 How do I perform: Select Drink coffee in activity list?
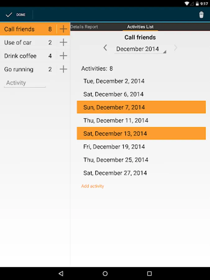click(x=21, y=56)
